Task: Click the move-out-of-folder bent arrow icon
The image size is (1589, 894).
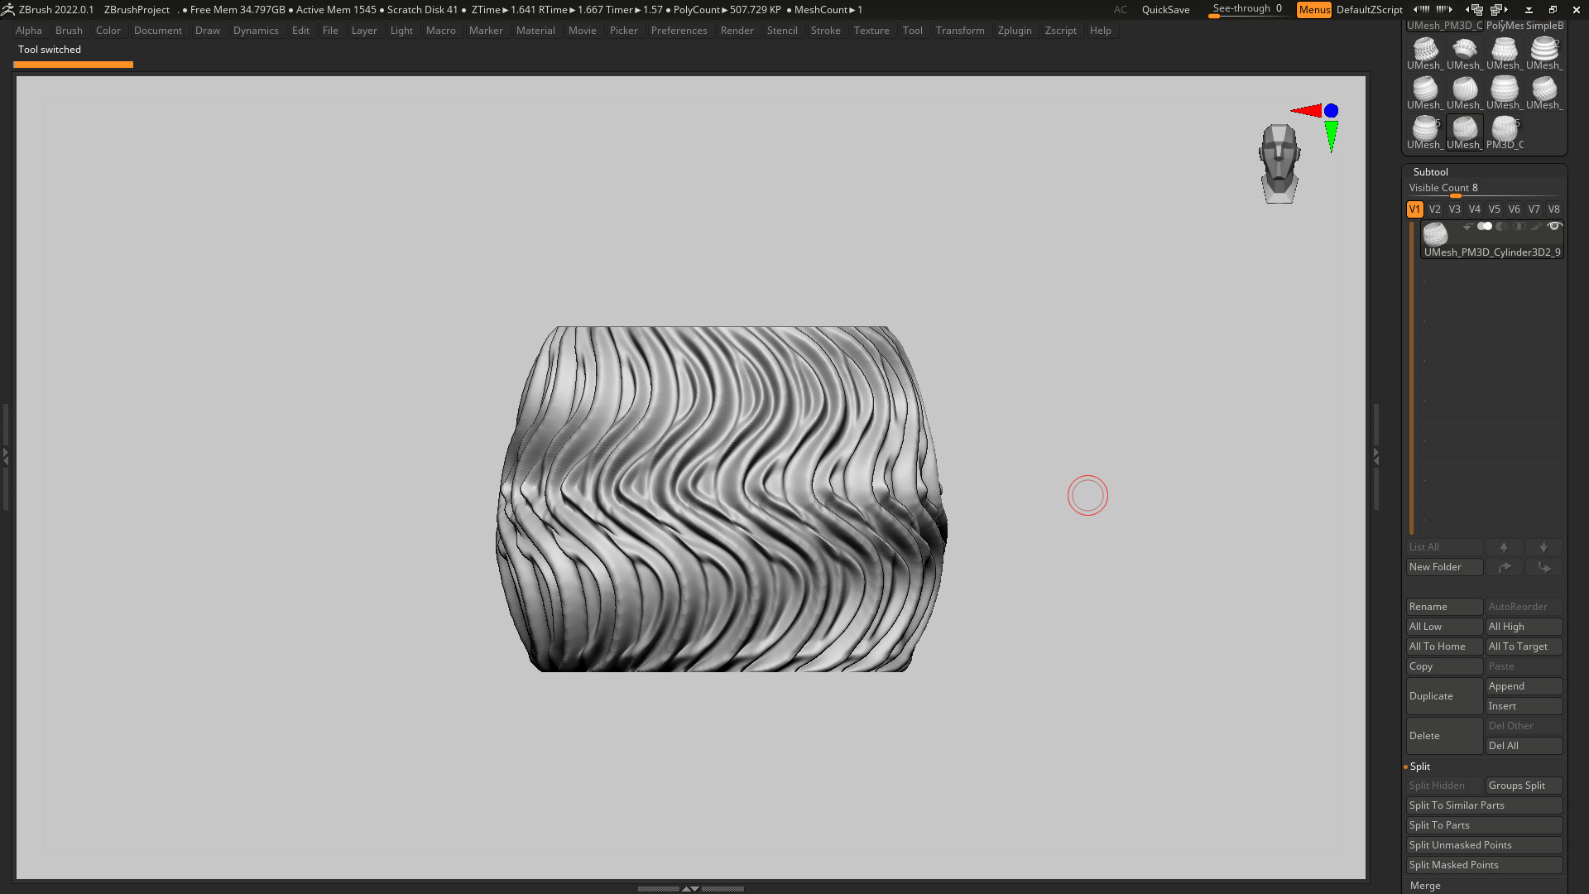Action: point(1543,567)
